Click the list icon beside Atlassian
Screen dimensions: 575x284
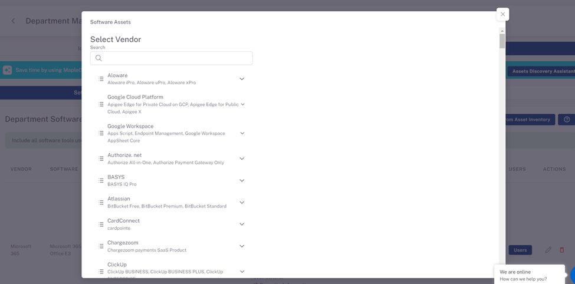(x=101, y=202)
